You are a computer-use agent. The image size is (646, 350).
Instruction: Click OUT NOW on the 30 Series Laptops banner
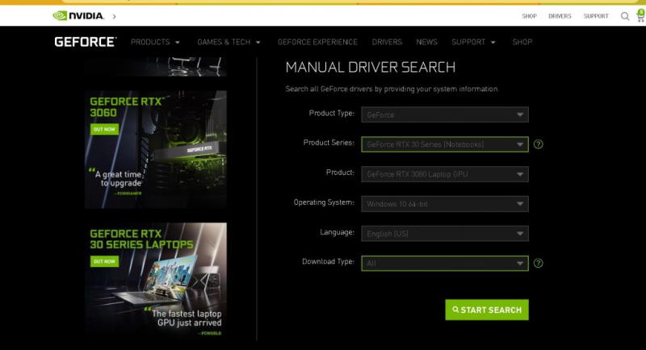pyautogui.click(x=104, y=261)
